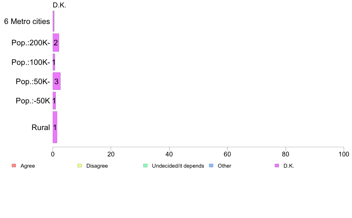This screenshot has height=218, width=352.
Task: Click the D.K. legend color swatch
Action: [277, 166]
